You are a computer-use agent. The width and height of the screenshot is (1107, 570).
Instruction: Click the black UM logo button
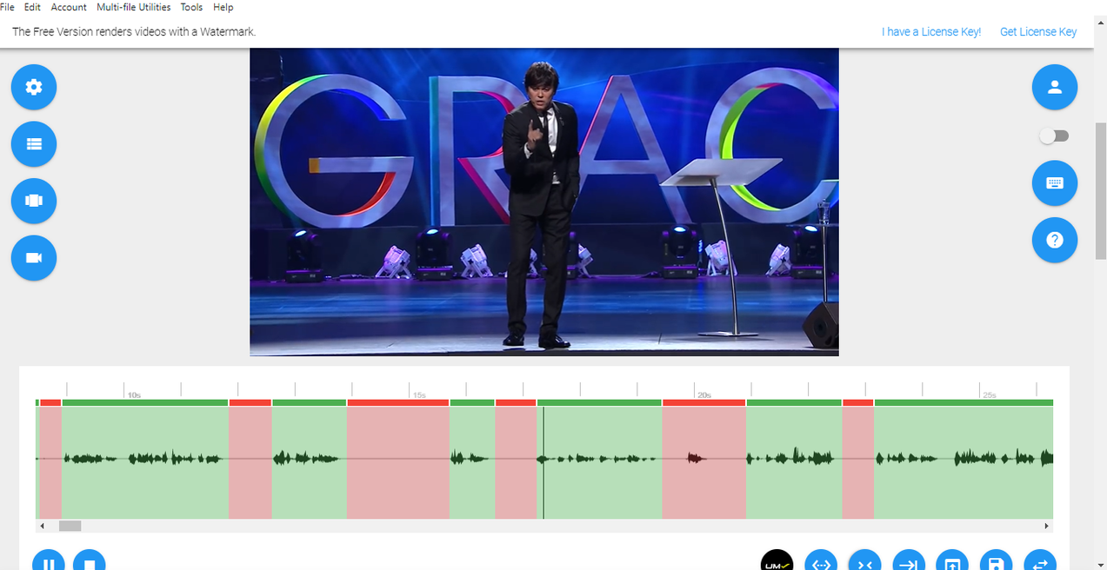(777, 560)
